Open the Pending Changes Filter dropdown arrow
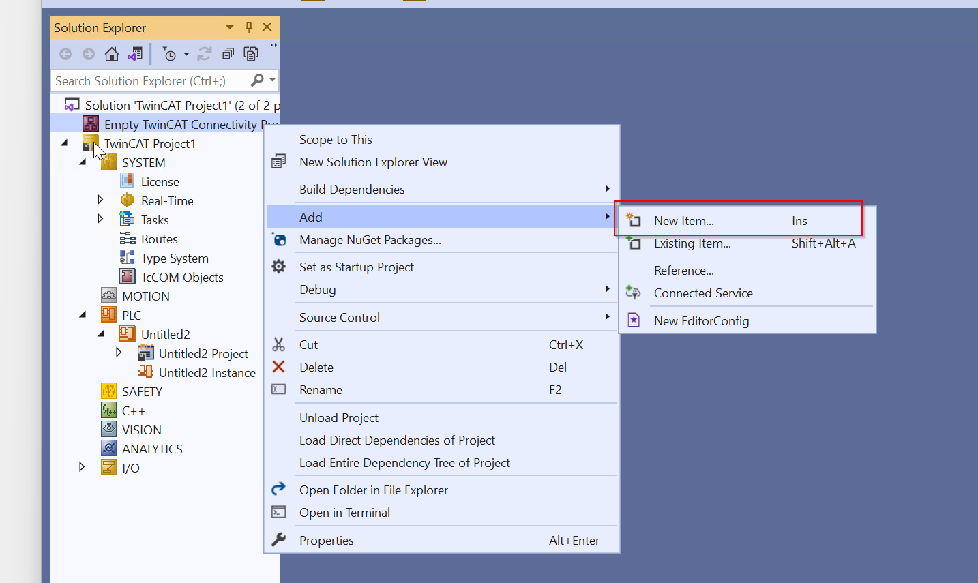Image resolution: width=978 pixels, height=583 pixels. [186, 54]
